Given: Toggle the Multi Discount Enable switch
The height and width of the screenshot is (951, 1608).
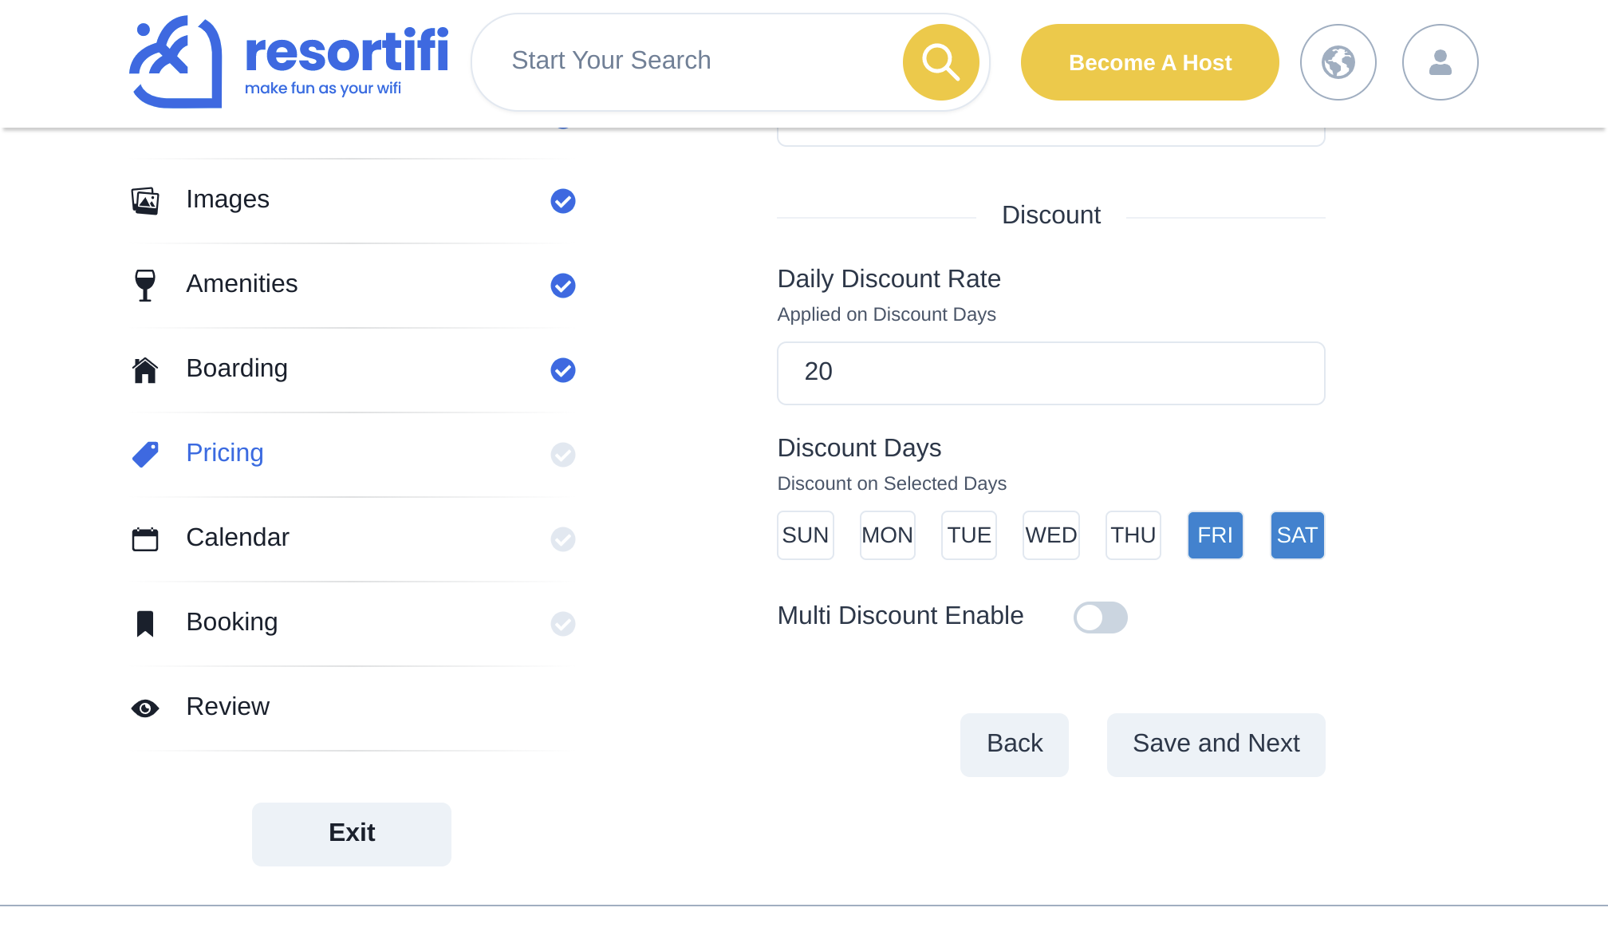Looking at the screenshot, I should coord(1100,618).
